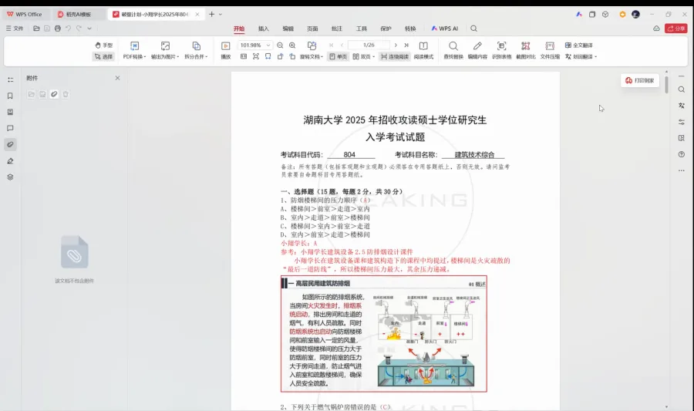
Task: Go to the first page arrow
Action: coord(331,45)
